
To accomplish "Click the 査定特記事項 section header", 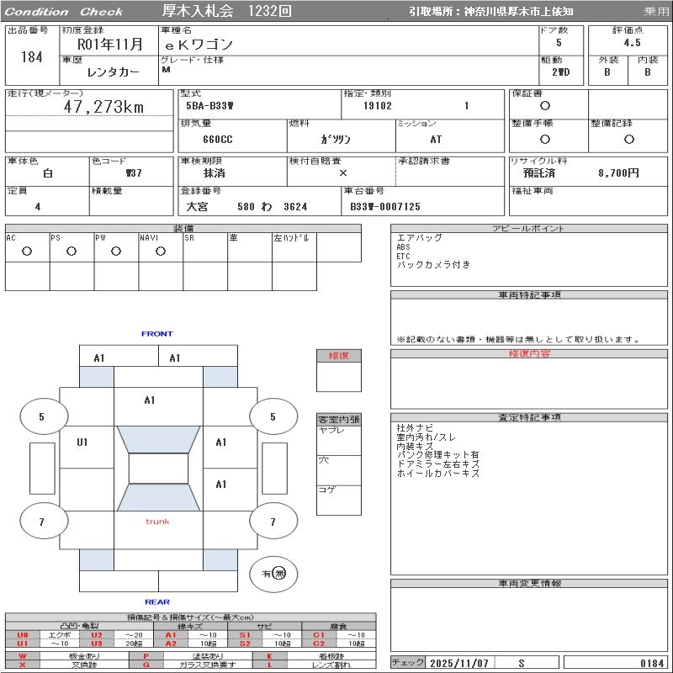I will click(x=529, y=417).
